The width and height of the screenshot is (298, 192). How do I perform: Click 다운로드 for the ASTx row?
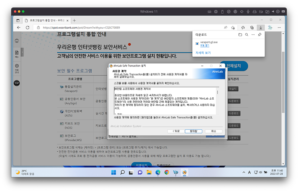[x=234, y=114]
